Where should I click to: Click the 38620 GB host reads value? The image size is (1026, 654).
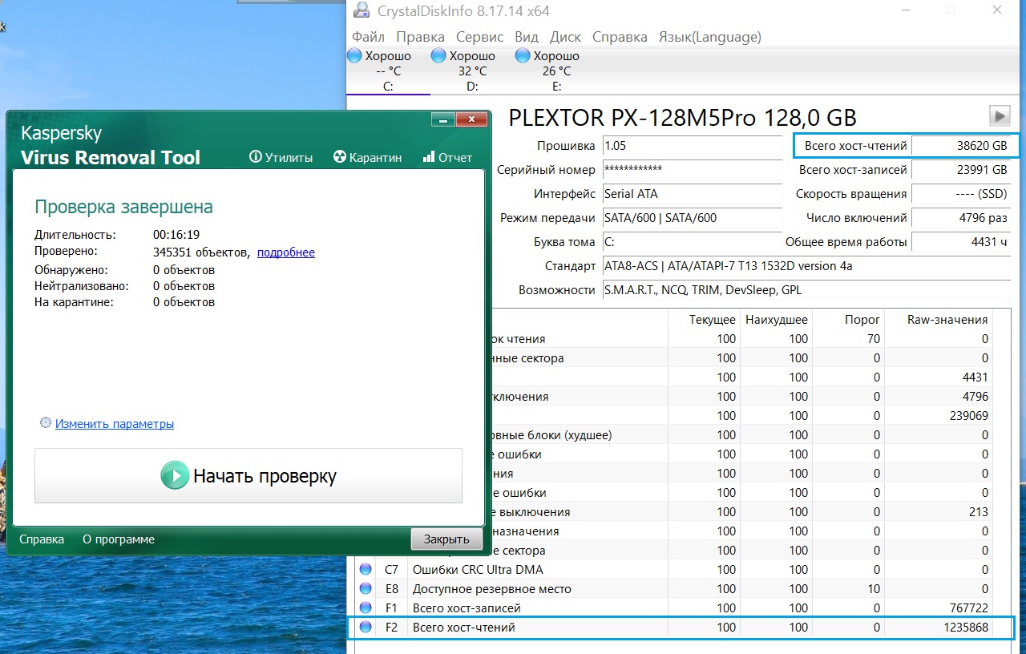pyautogui.click(x=962, y=146)
